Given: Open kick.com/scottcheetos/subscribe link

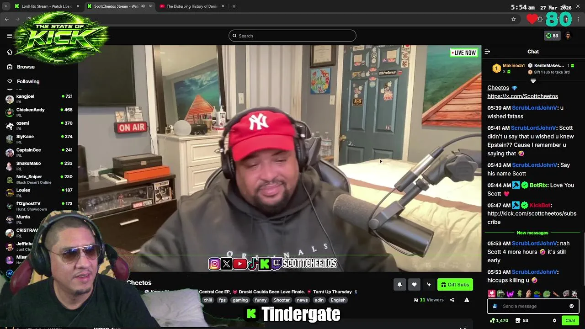Looking at the screenshot, I should point(532,218).
